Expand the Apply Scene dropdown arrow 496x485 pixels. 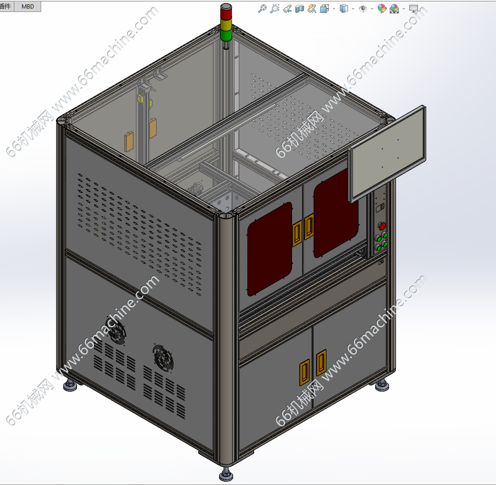(404, 9)
